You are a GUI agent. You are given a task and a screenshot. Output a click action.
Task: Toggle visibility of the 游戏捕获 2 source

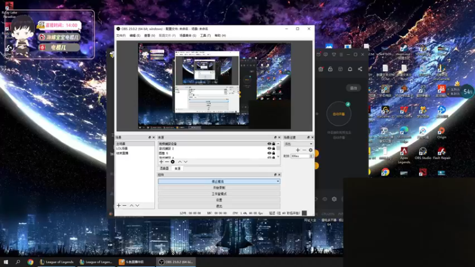click(269, 148)
